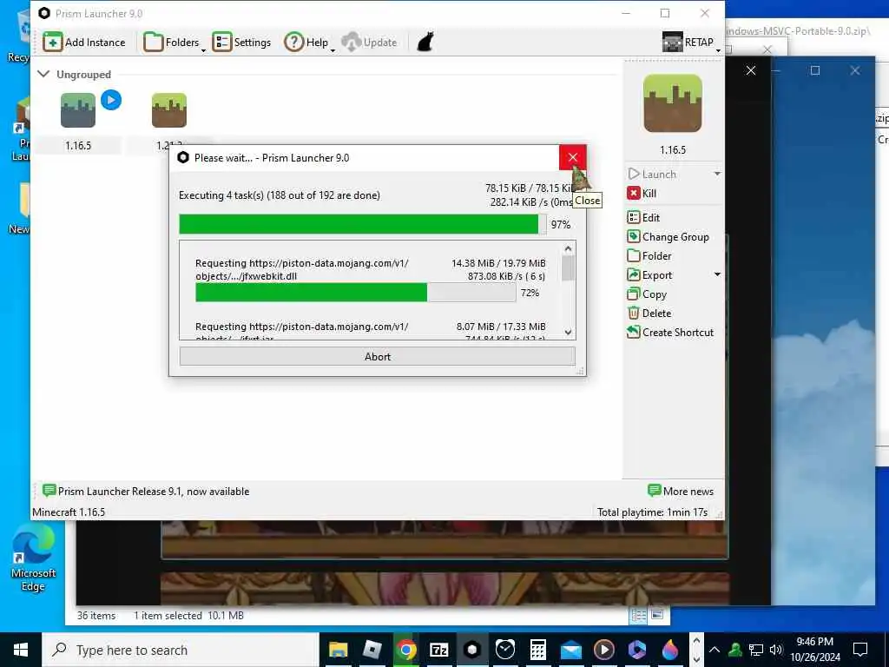The image size is (889, 667).
Task: Create Shortcut for the instance
Action: pos(670,333)
